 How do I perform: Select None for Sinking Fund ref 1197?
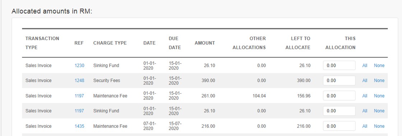click(x=379, y=111)
